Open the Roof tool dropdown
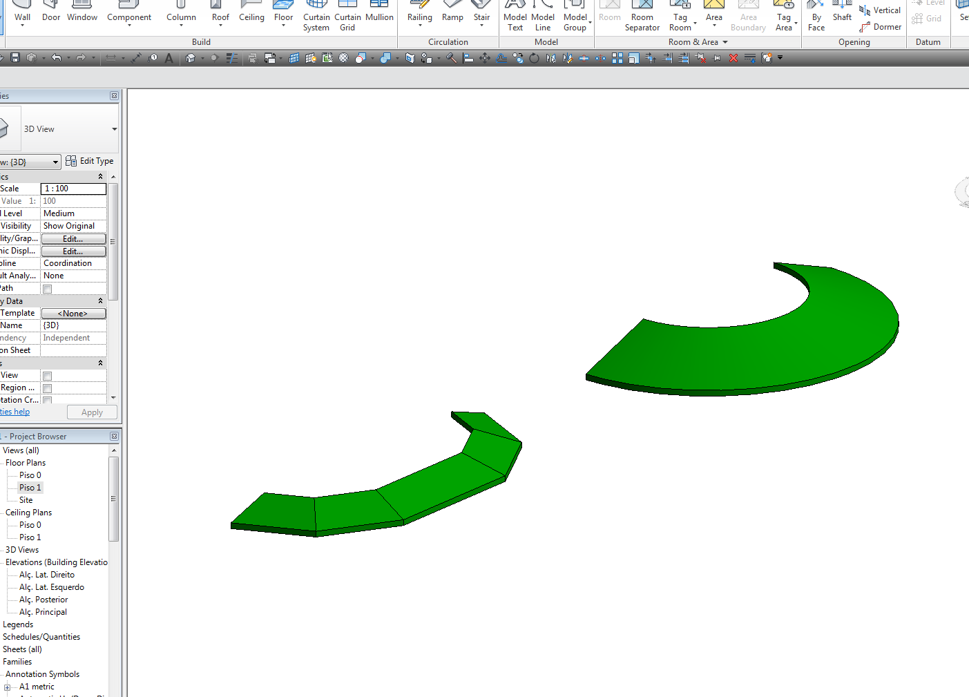 click(x=220, y=26)
